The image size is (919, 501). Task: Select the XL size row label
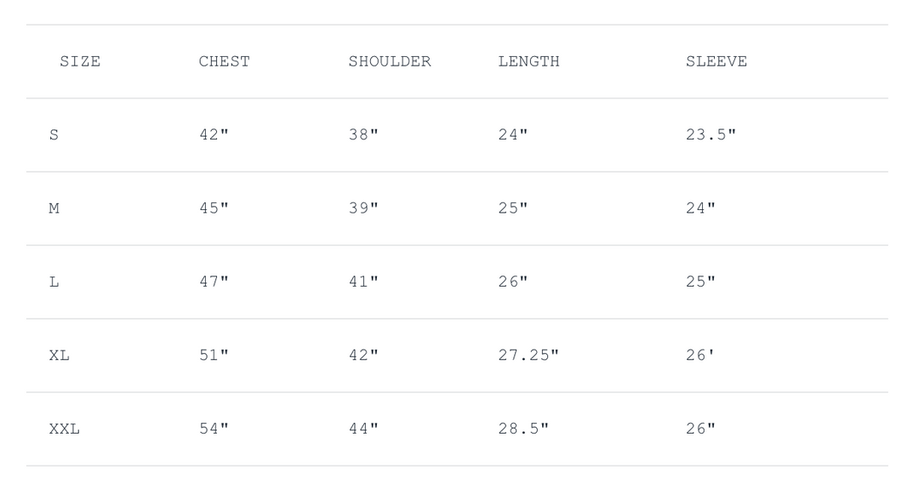(60, 356)
